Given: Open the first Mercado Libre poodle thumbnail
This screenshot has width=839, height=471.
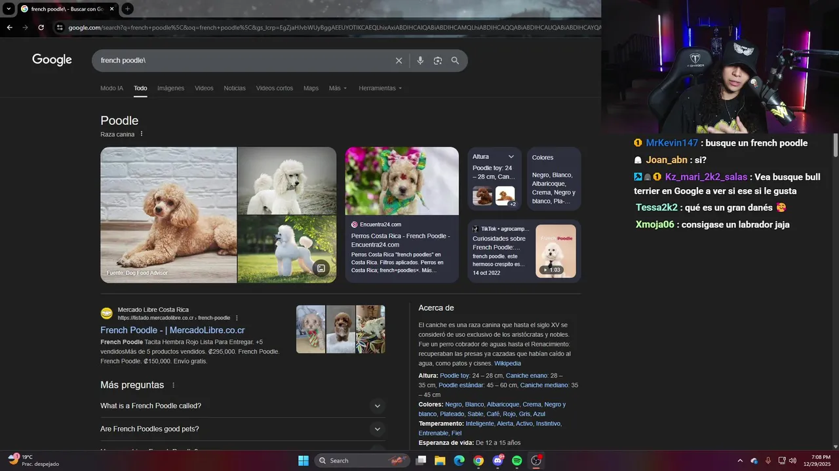Looking at the screenshot, I should point(311,329).
